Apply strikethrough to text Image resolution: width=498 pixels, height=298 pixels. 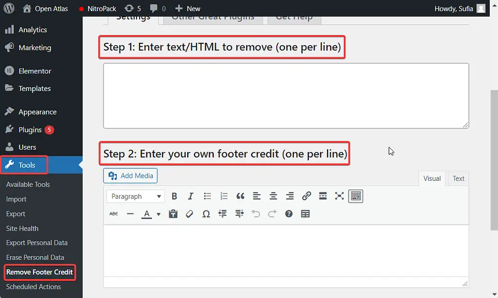click(113, 213)
